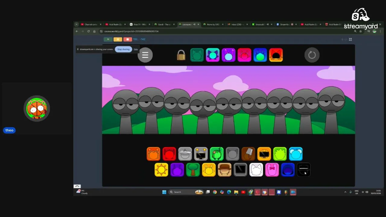Select the red-orange dark-faced bonus icon
This screenshot has height=217, width=386.
[276, 55]
